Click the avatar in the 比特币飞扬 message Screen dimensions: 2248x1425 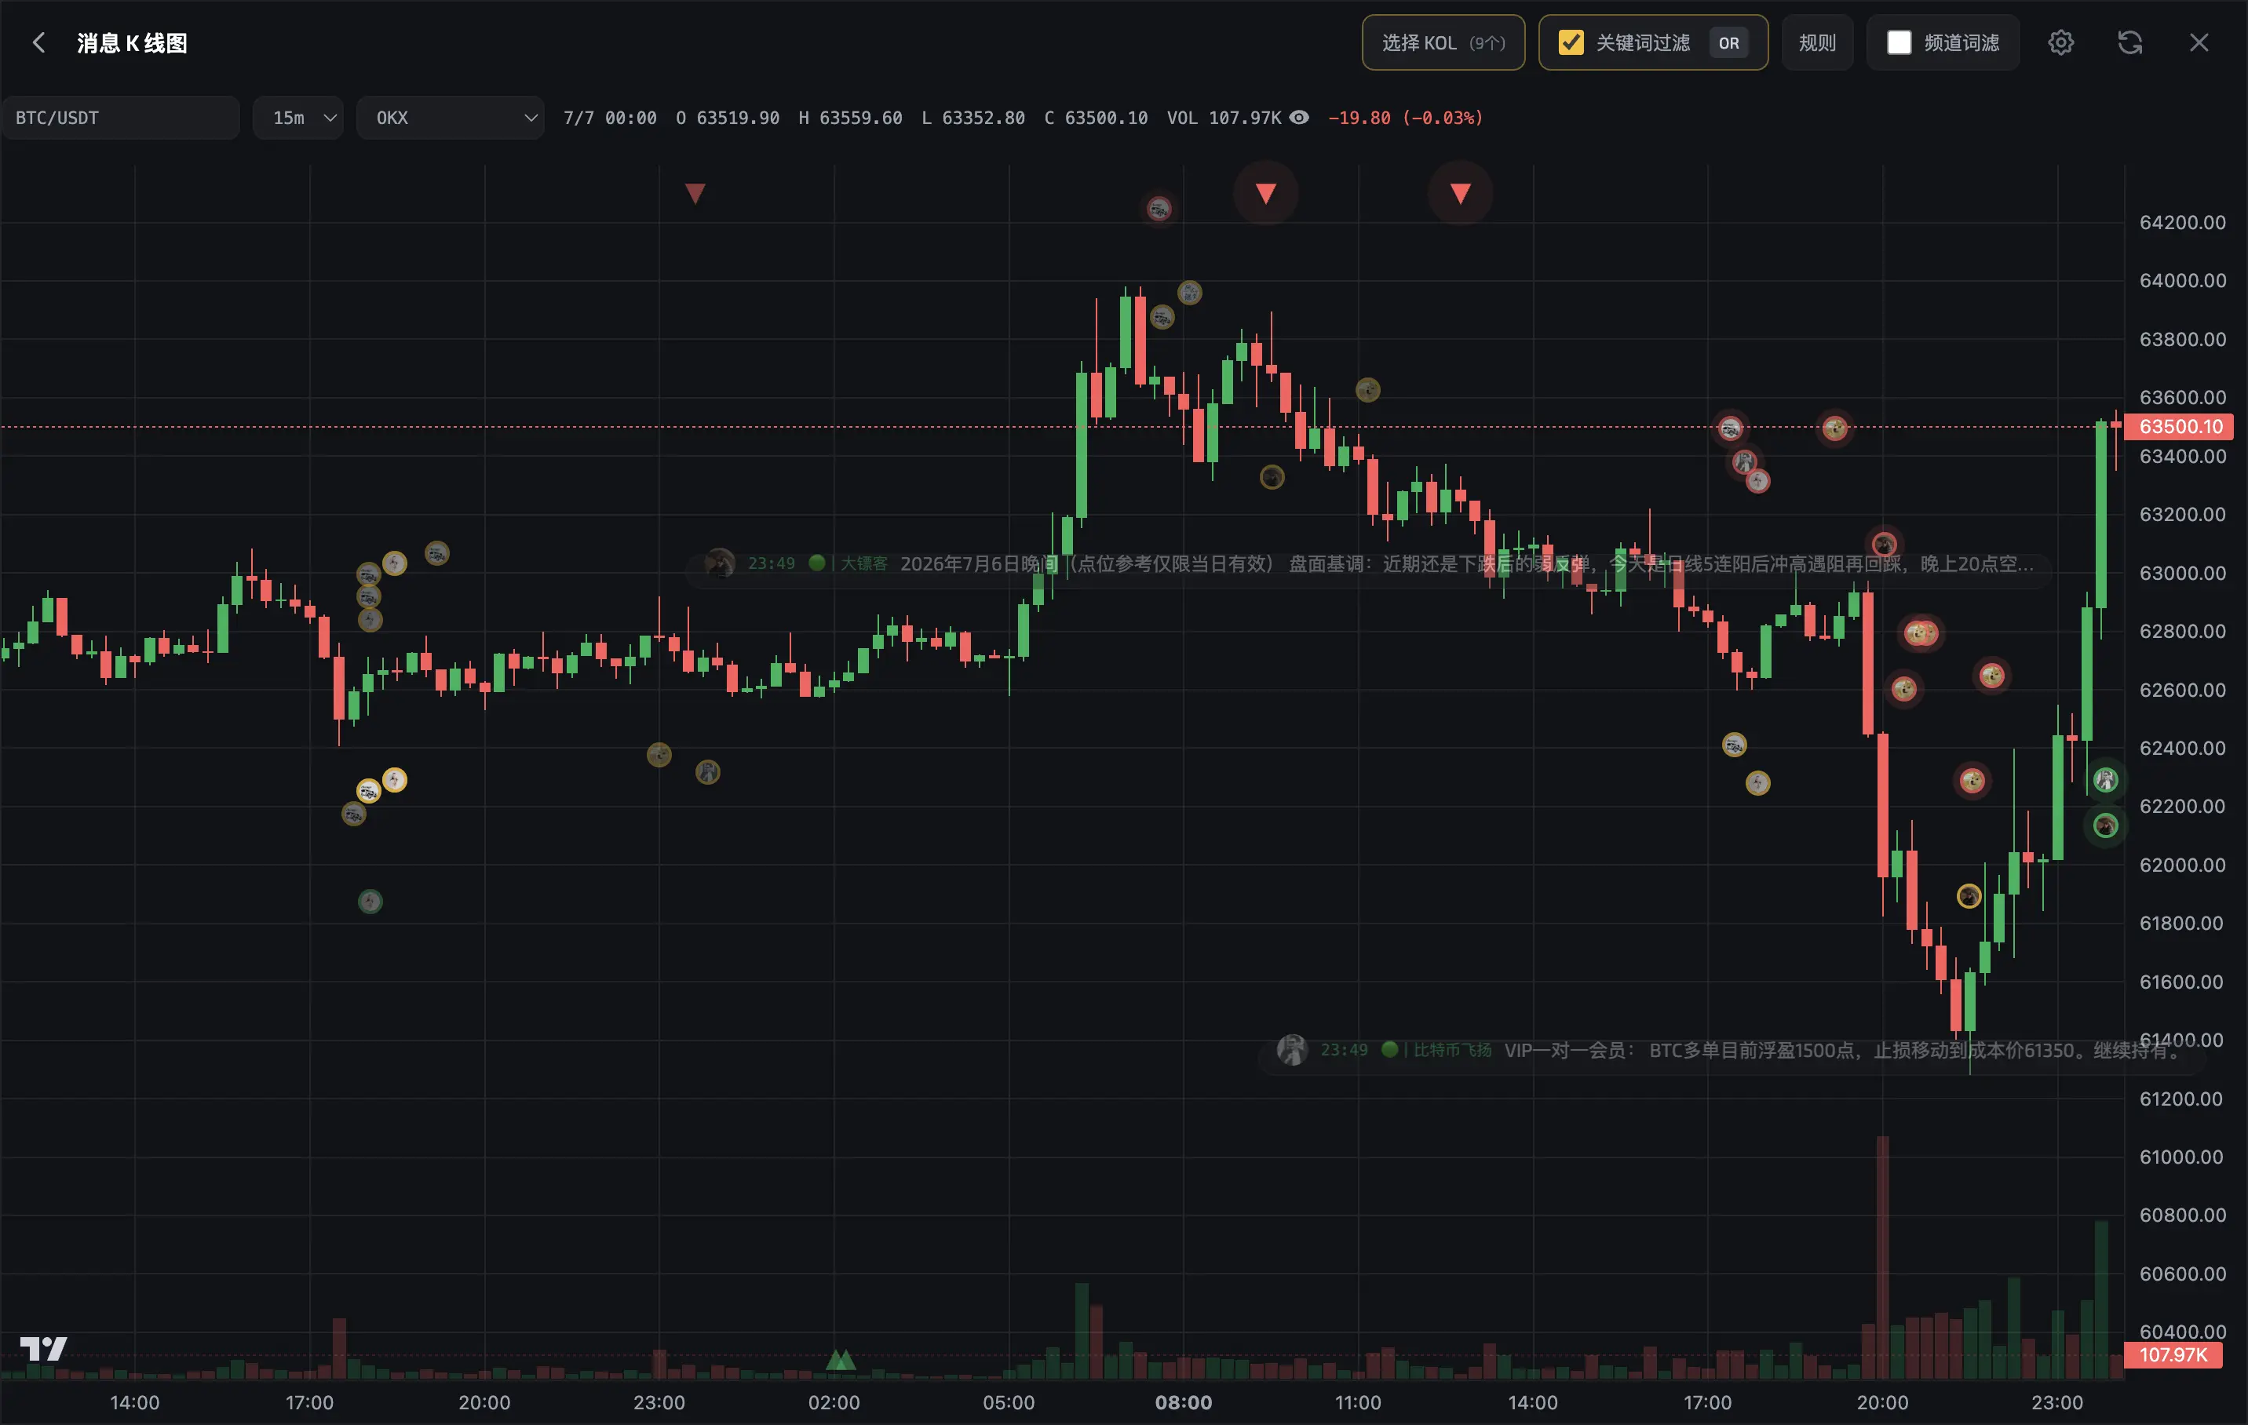pyautogui.click(x=1292, y=1050)
